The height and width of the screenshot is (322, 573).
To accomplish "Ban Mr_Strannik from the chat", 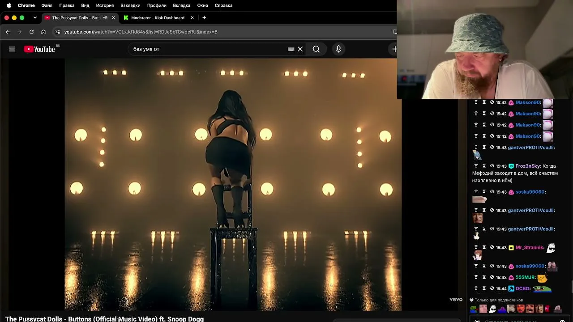I will coord(492,247).
